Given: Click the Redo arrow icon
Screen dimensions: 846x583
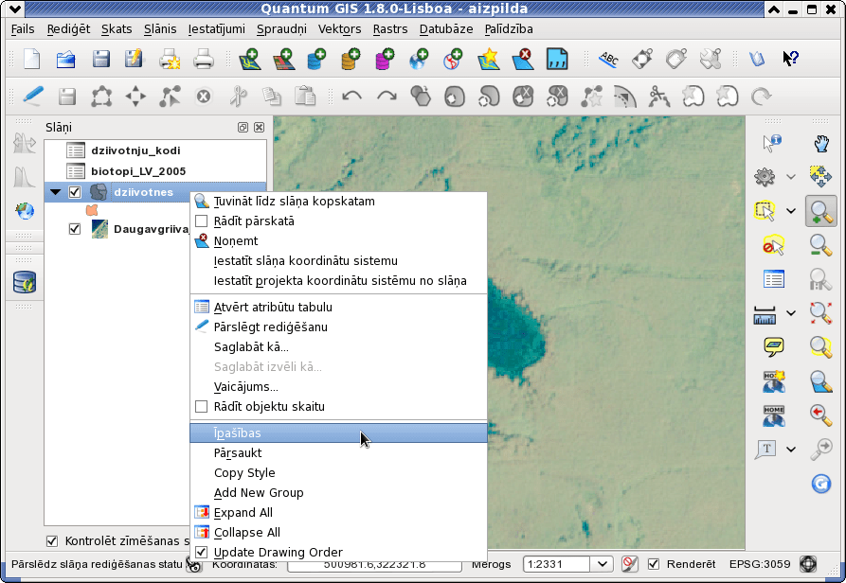Looking at the screenshot, I should pos(387,97).
